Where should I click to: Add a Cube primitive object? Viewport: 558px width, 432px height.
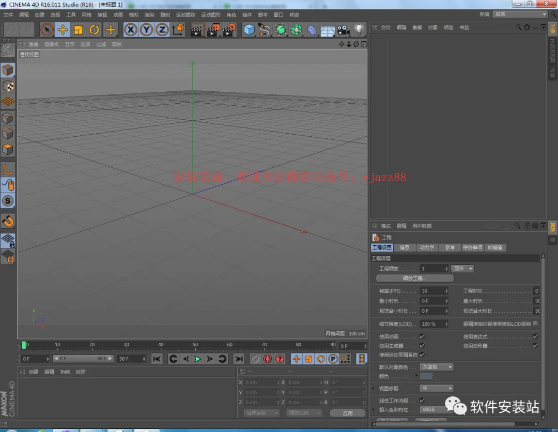click(x=249, y=30)
